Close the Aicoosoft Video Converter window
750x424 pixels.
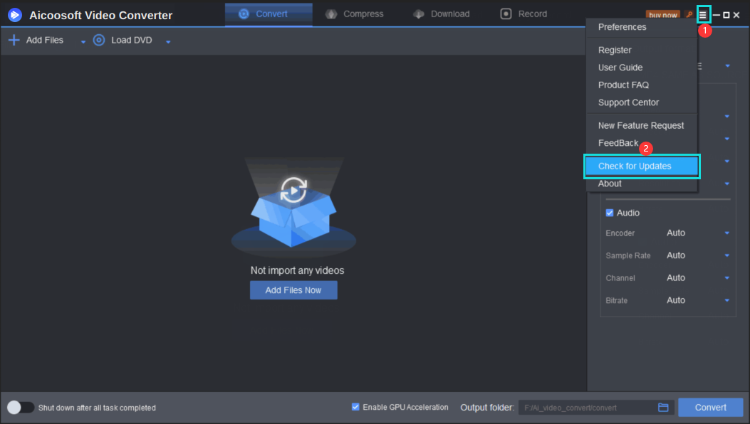click(736, 16)
